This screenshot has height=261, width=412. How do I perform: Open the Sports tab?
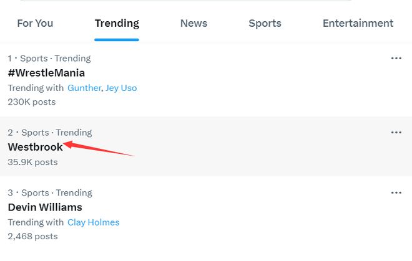[265, 24]
